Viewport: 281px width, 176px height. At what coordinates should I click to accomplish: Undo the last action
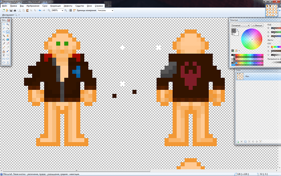click(40, 11)
